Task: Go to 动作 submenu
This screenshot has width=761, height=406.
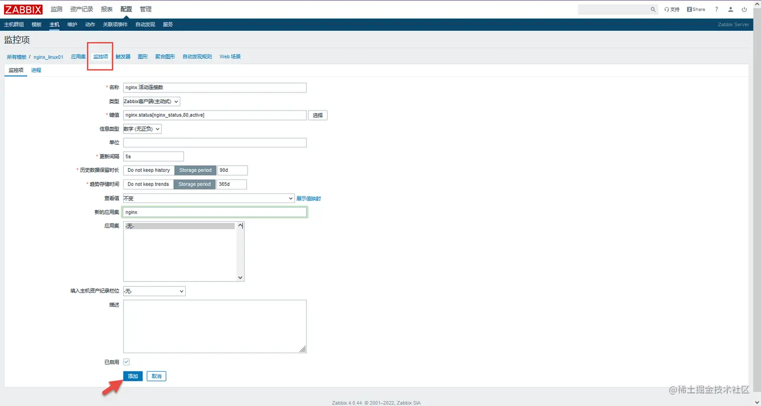Action: [x=90, y=25]
